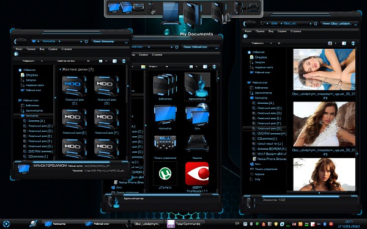The height and width of the screenshot is (229, 367).
Task: Collapse the Жесткие диски (7) group header
Action: (76, 70)
